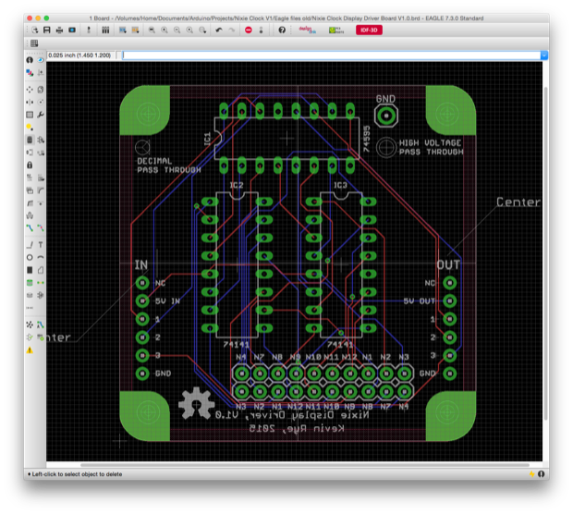The image size is (573, 514).
Task: Select the Signal airwire tool
Action: (41, 283)
